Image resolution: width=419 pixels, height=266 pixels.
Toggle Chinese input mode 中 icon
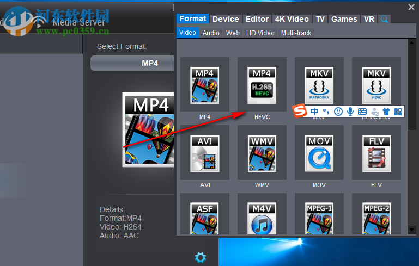(314, 112)
